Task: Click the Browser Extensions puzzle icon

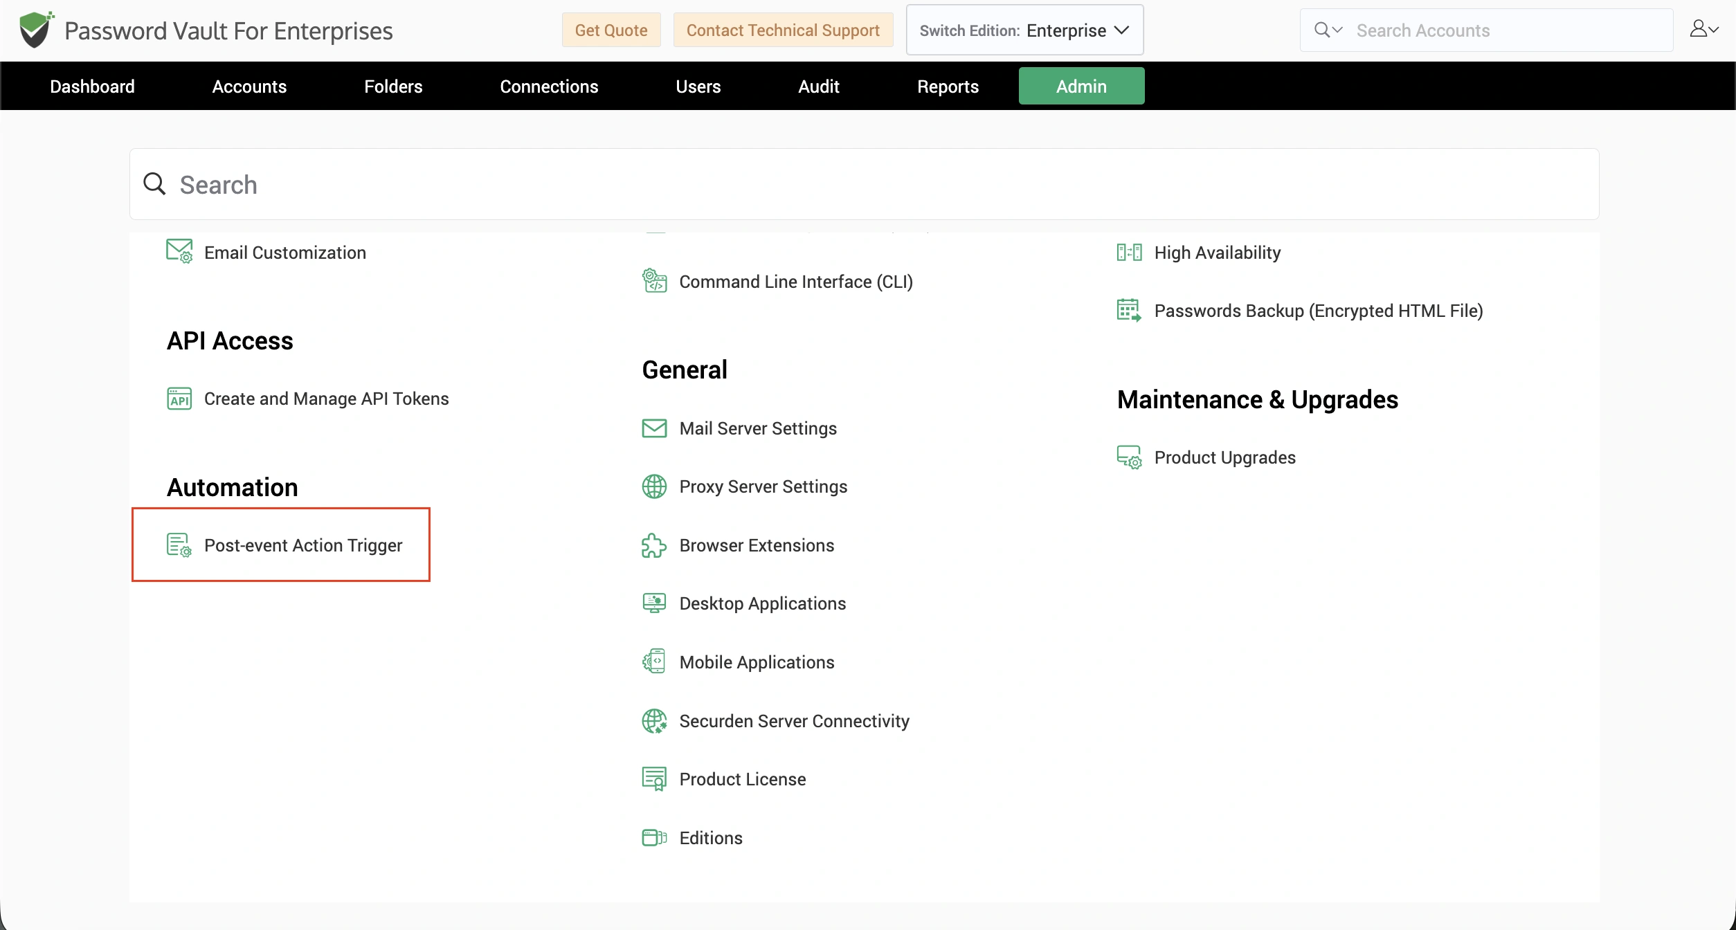Action: [x=654, y=545]
